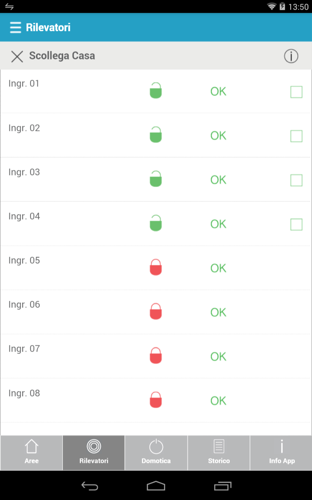
Task: Tap the red closed padlock for Ingr. 05
Action: coord(156,267)
